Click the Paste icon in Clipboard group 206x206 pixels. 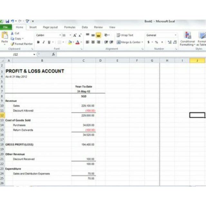[x=5, y=36]
